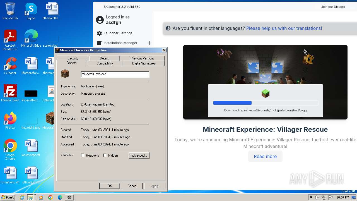Image resolution: width=357 pixels, height=201 pixels.
Task: Click the Minecraft Experience: Villager Rescue headline
Action: pos(265,130)
